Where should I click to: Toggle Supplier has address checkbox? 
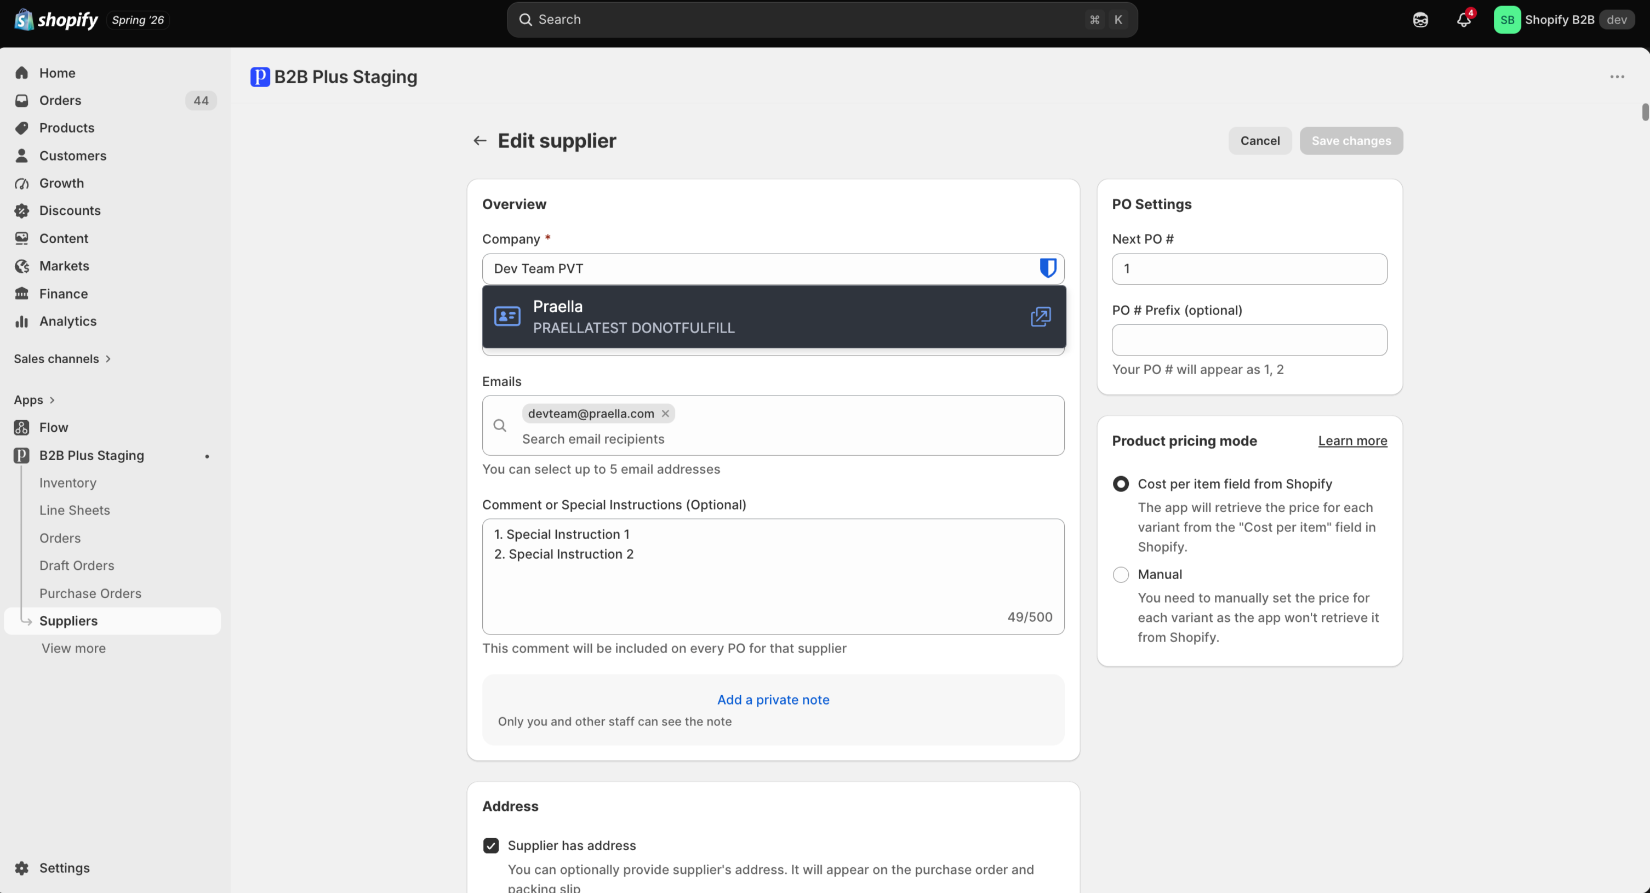(x=490, y=846)
